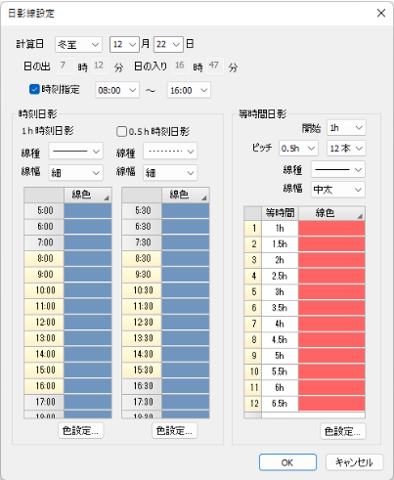Click the red color swatch for 6.5h
Viewport: 394px width, 480px height.
pos(331,404)
